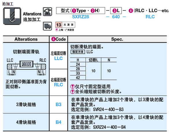The height and width of the screenshot is (133, 169).
Task: Click the rail cutting LLC/RLC diagram
Action: coord(26,67)
